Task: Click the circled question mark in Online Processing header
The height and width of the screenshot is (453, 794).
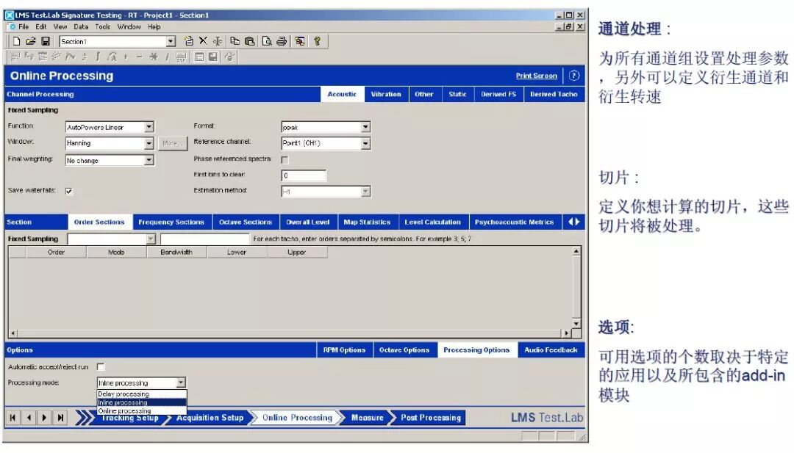Action: [573, 76]
